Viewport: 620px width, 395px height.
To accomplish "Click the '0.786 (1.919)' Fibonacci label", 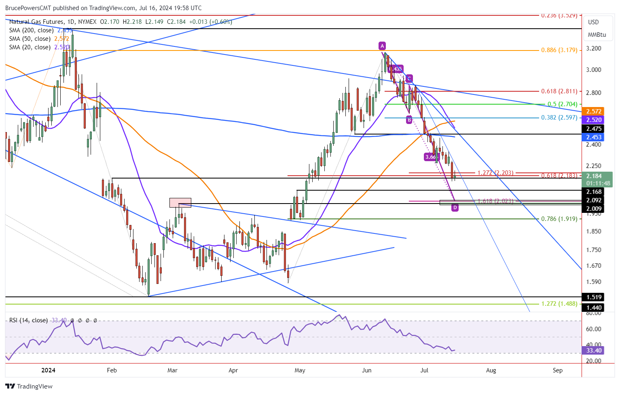I will click(559, 219).
